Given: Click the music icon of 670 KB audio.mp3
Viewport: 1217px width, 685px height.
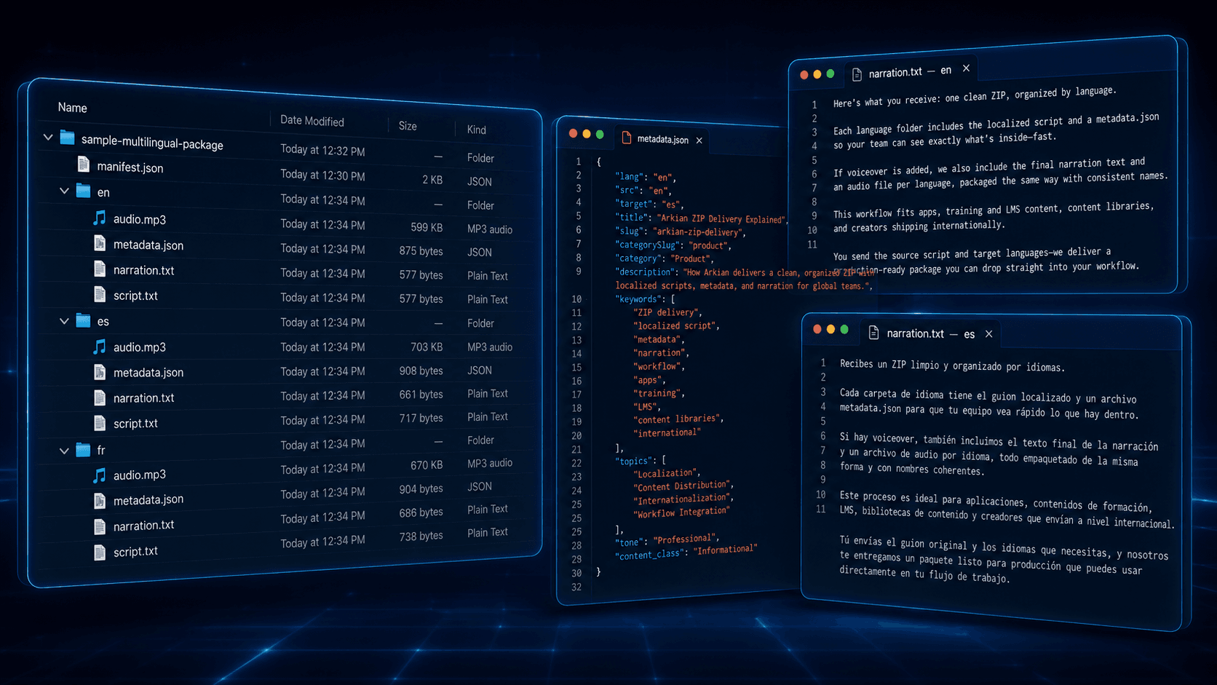Looking at the screenshot, I should click(100, 475).
